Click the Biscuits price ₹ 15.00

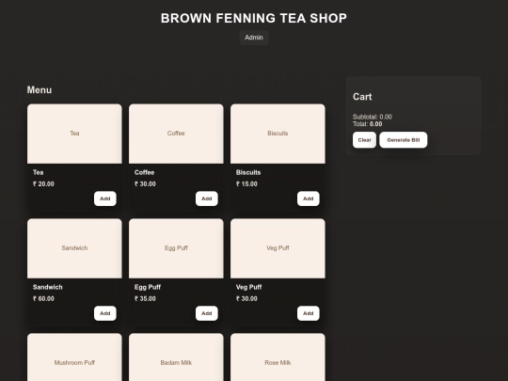pos(246,184)
